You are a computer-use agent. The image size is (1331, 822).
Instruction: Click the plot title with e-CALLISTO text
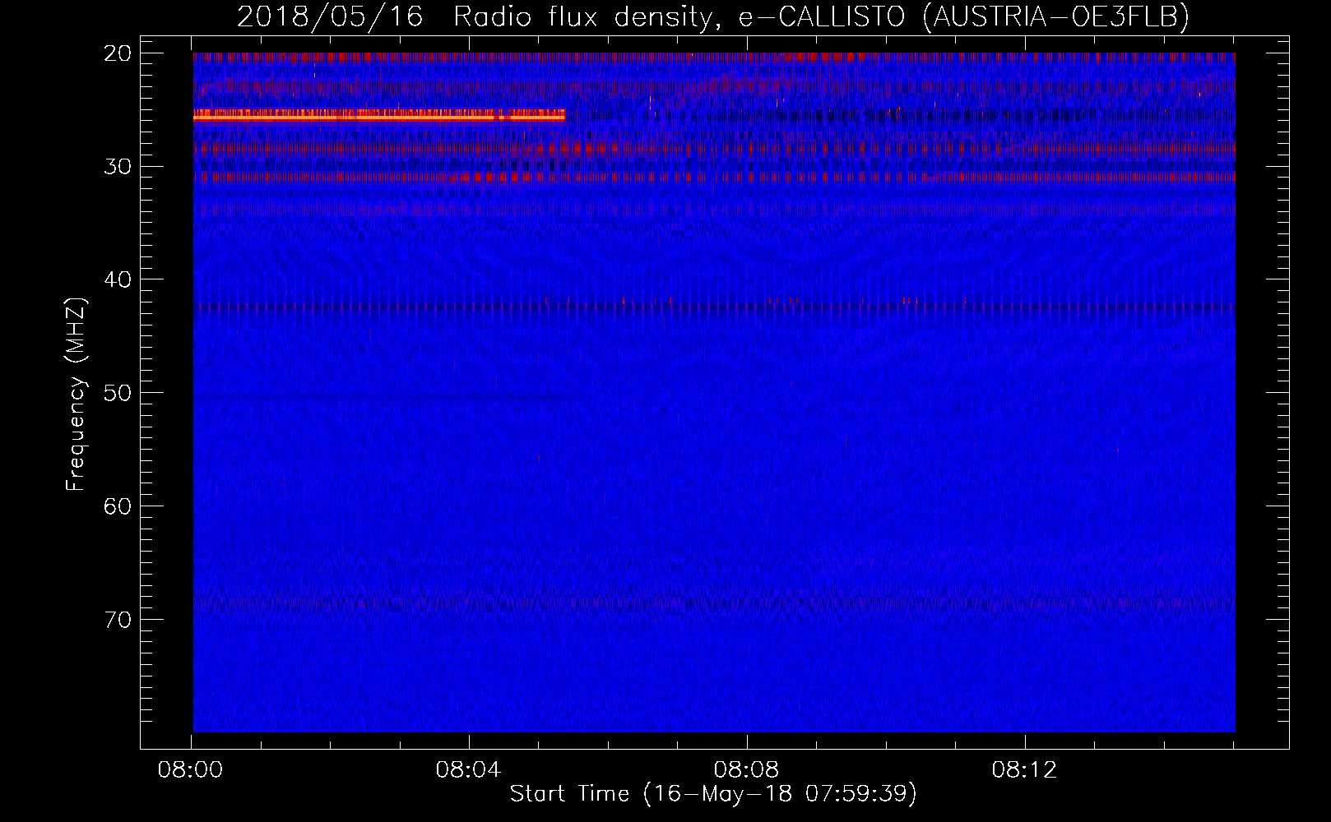click(713, 16)
